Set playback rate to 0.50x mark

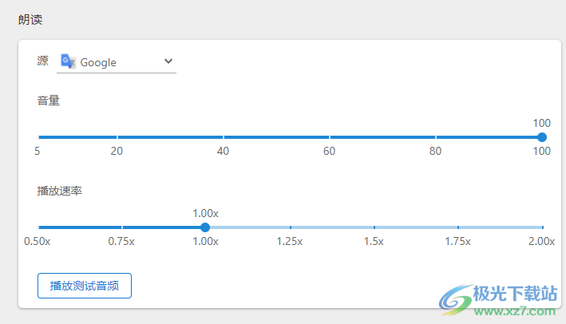[x=38, y=227]
